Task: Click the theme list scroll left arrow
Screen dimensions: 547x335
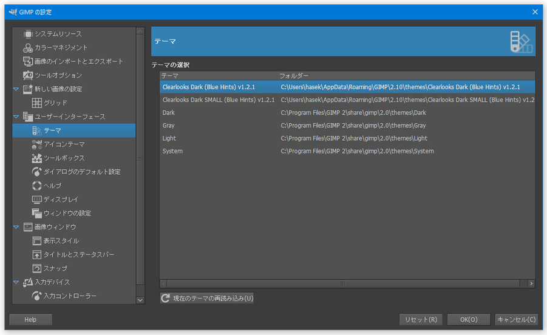Action: tap(163, 284)
